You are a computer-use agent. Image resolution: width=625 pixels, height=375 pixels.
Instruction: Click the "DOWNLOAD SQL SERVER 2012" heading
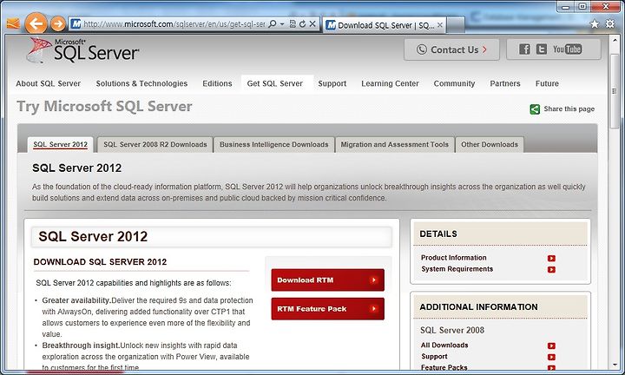pos(100,262)
